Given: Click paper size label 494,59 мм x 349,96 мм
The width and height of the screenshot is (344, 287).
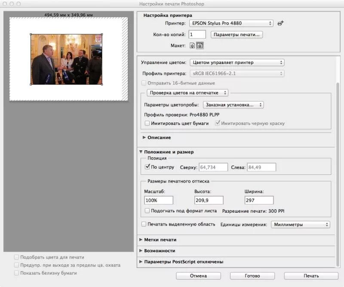Looking at the screenshot, I should coord(68,15).
